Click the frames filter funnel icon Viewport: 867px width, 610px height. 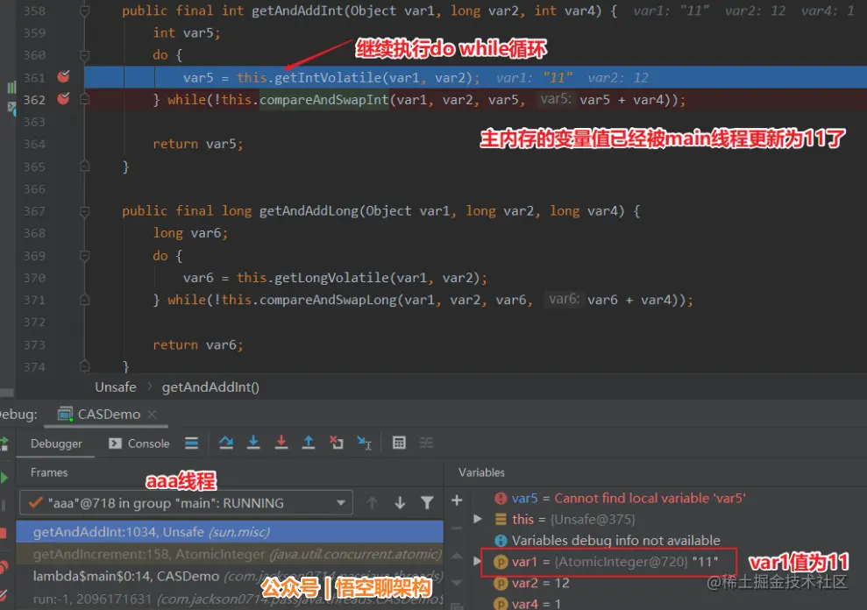point(427,503)
